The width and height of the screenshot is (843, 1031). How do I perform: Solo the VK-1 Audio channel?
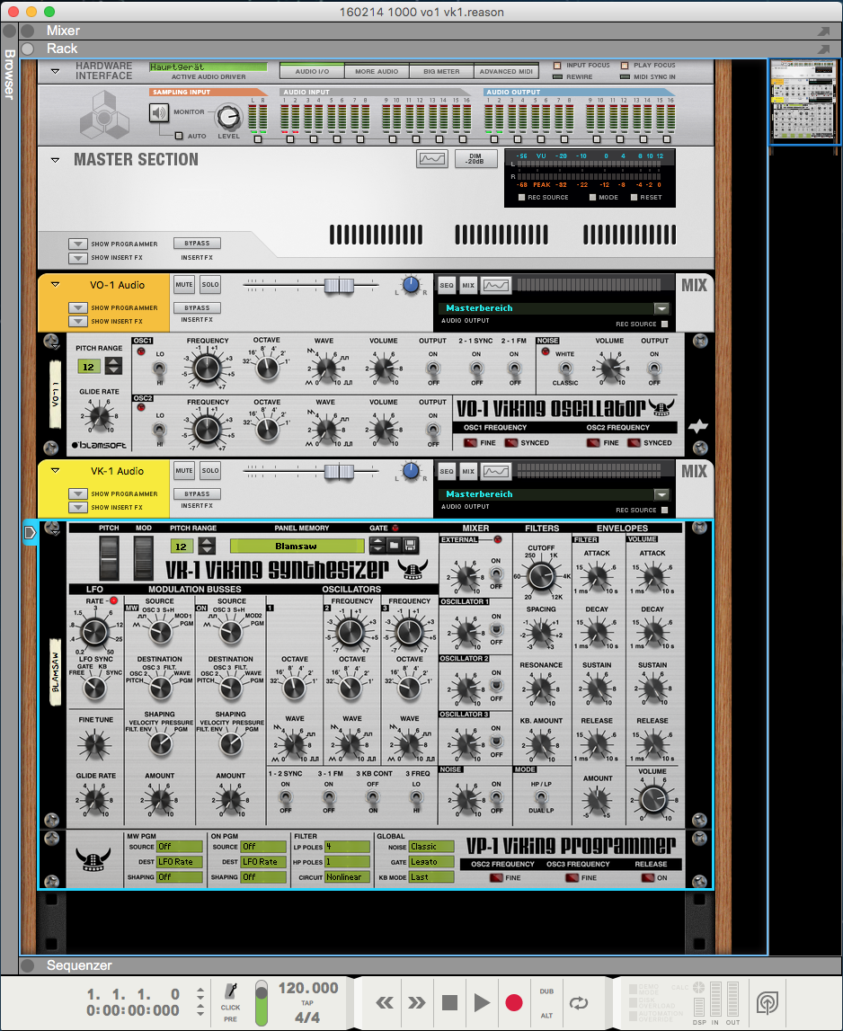tap(210, 471)
